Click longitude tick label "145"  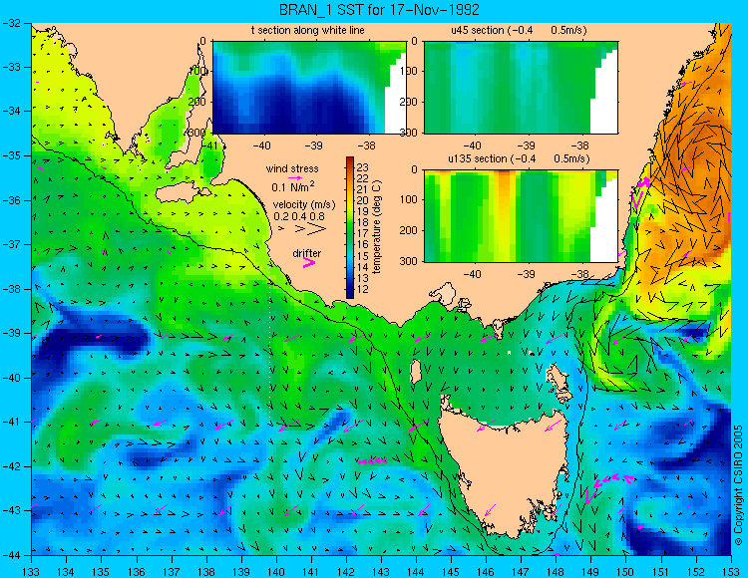point(451,571)
